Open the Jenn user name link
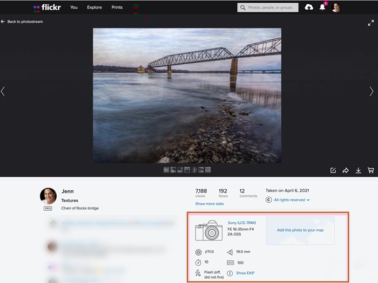 pyautogui.click(x=67, y=191)
